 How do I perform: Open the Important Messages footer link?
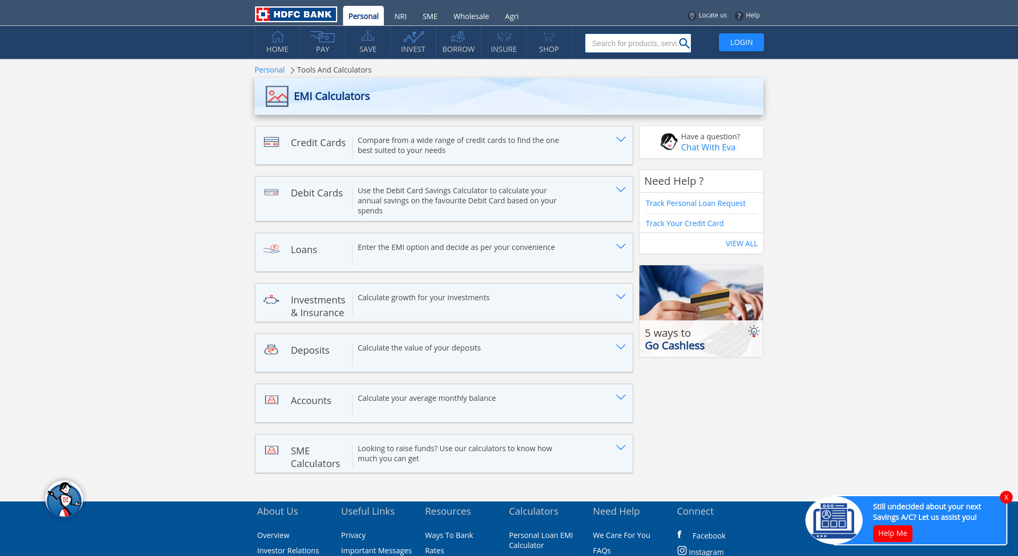[376, 551]
